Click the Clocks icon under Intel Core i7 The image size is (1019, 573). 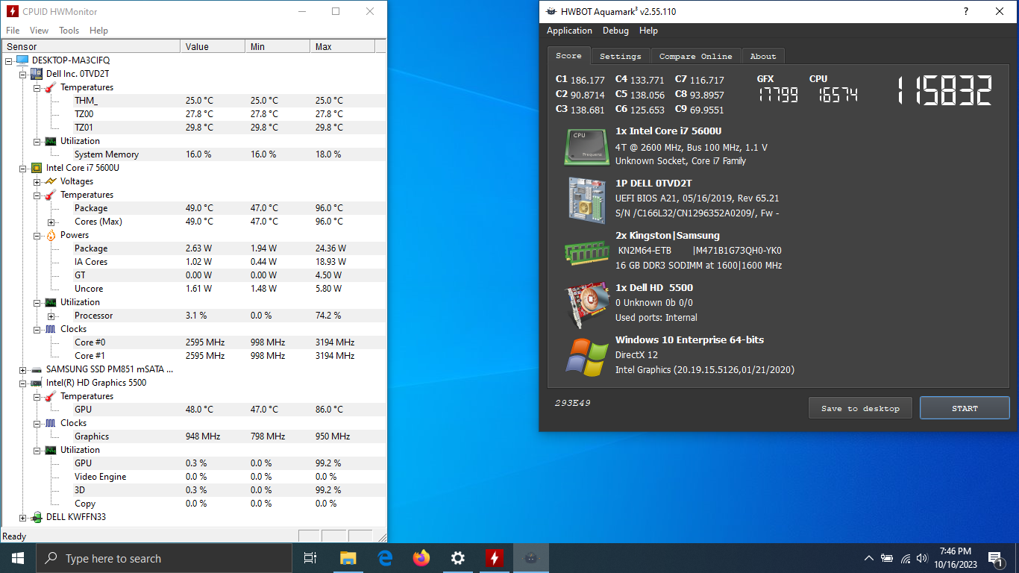coord(51,329)
